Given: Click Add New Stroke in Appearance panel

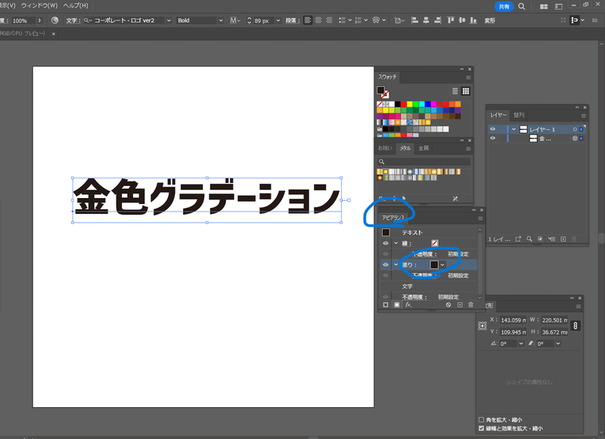Looking at the screenshot, I should point(386,305).
